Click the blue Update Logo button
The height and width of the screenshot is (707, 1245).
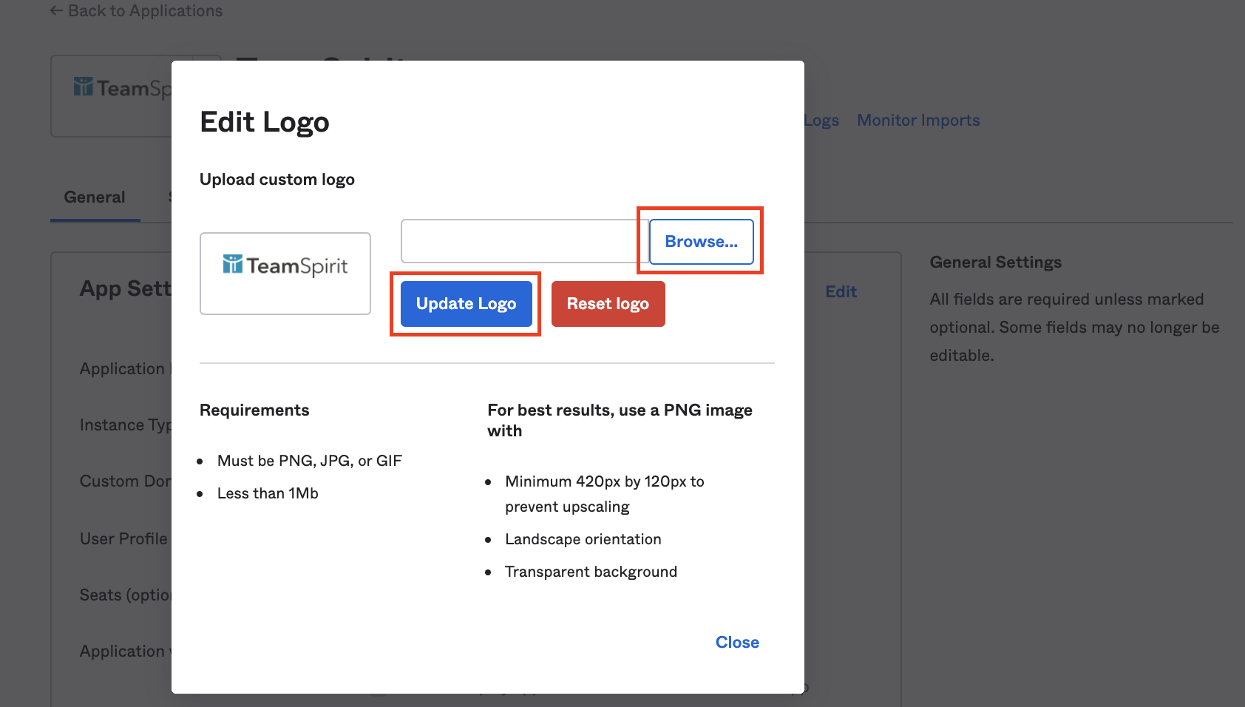466,304
